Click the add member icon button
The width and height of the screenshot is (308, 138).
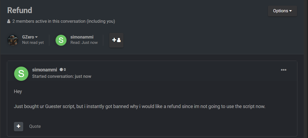116,40
